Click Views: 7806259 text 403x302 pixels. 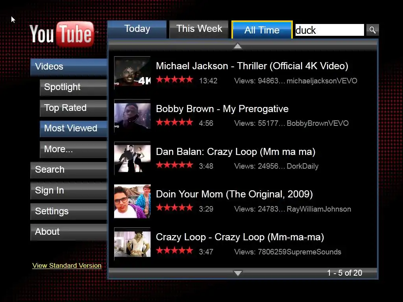pos(261,252)
